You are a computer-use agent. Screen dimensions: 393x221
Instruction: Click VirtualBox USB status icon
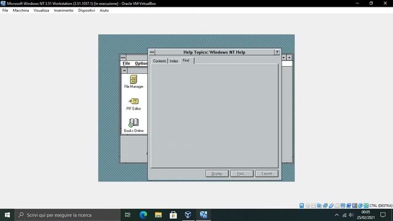point(331,206)
